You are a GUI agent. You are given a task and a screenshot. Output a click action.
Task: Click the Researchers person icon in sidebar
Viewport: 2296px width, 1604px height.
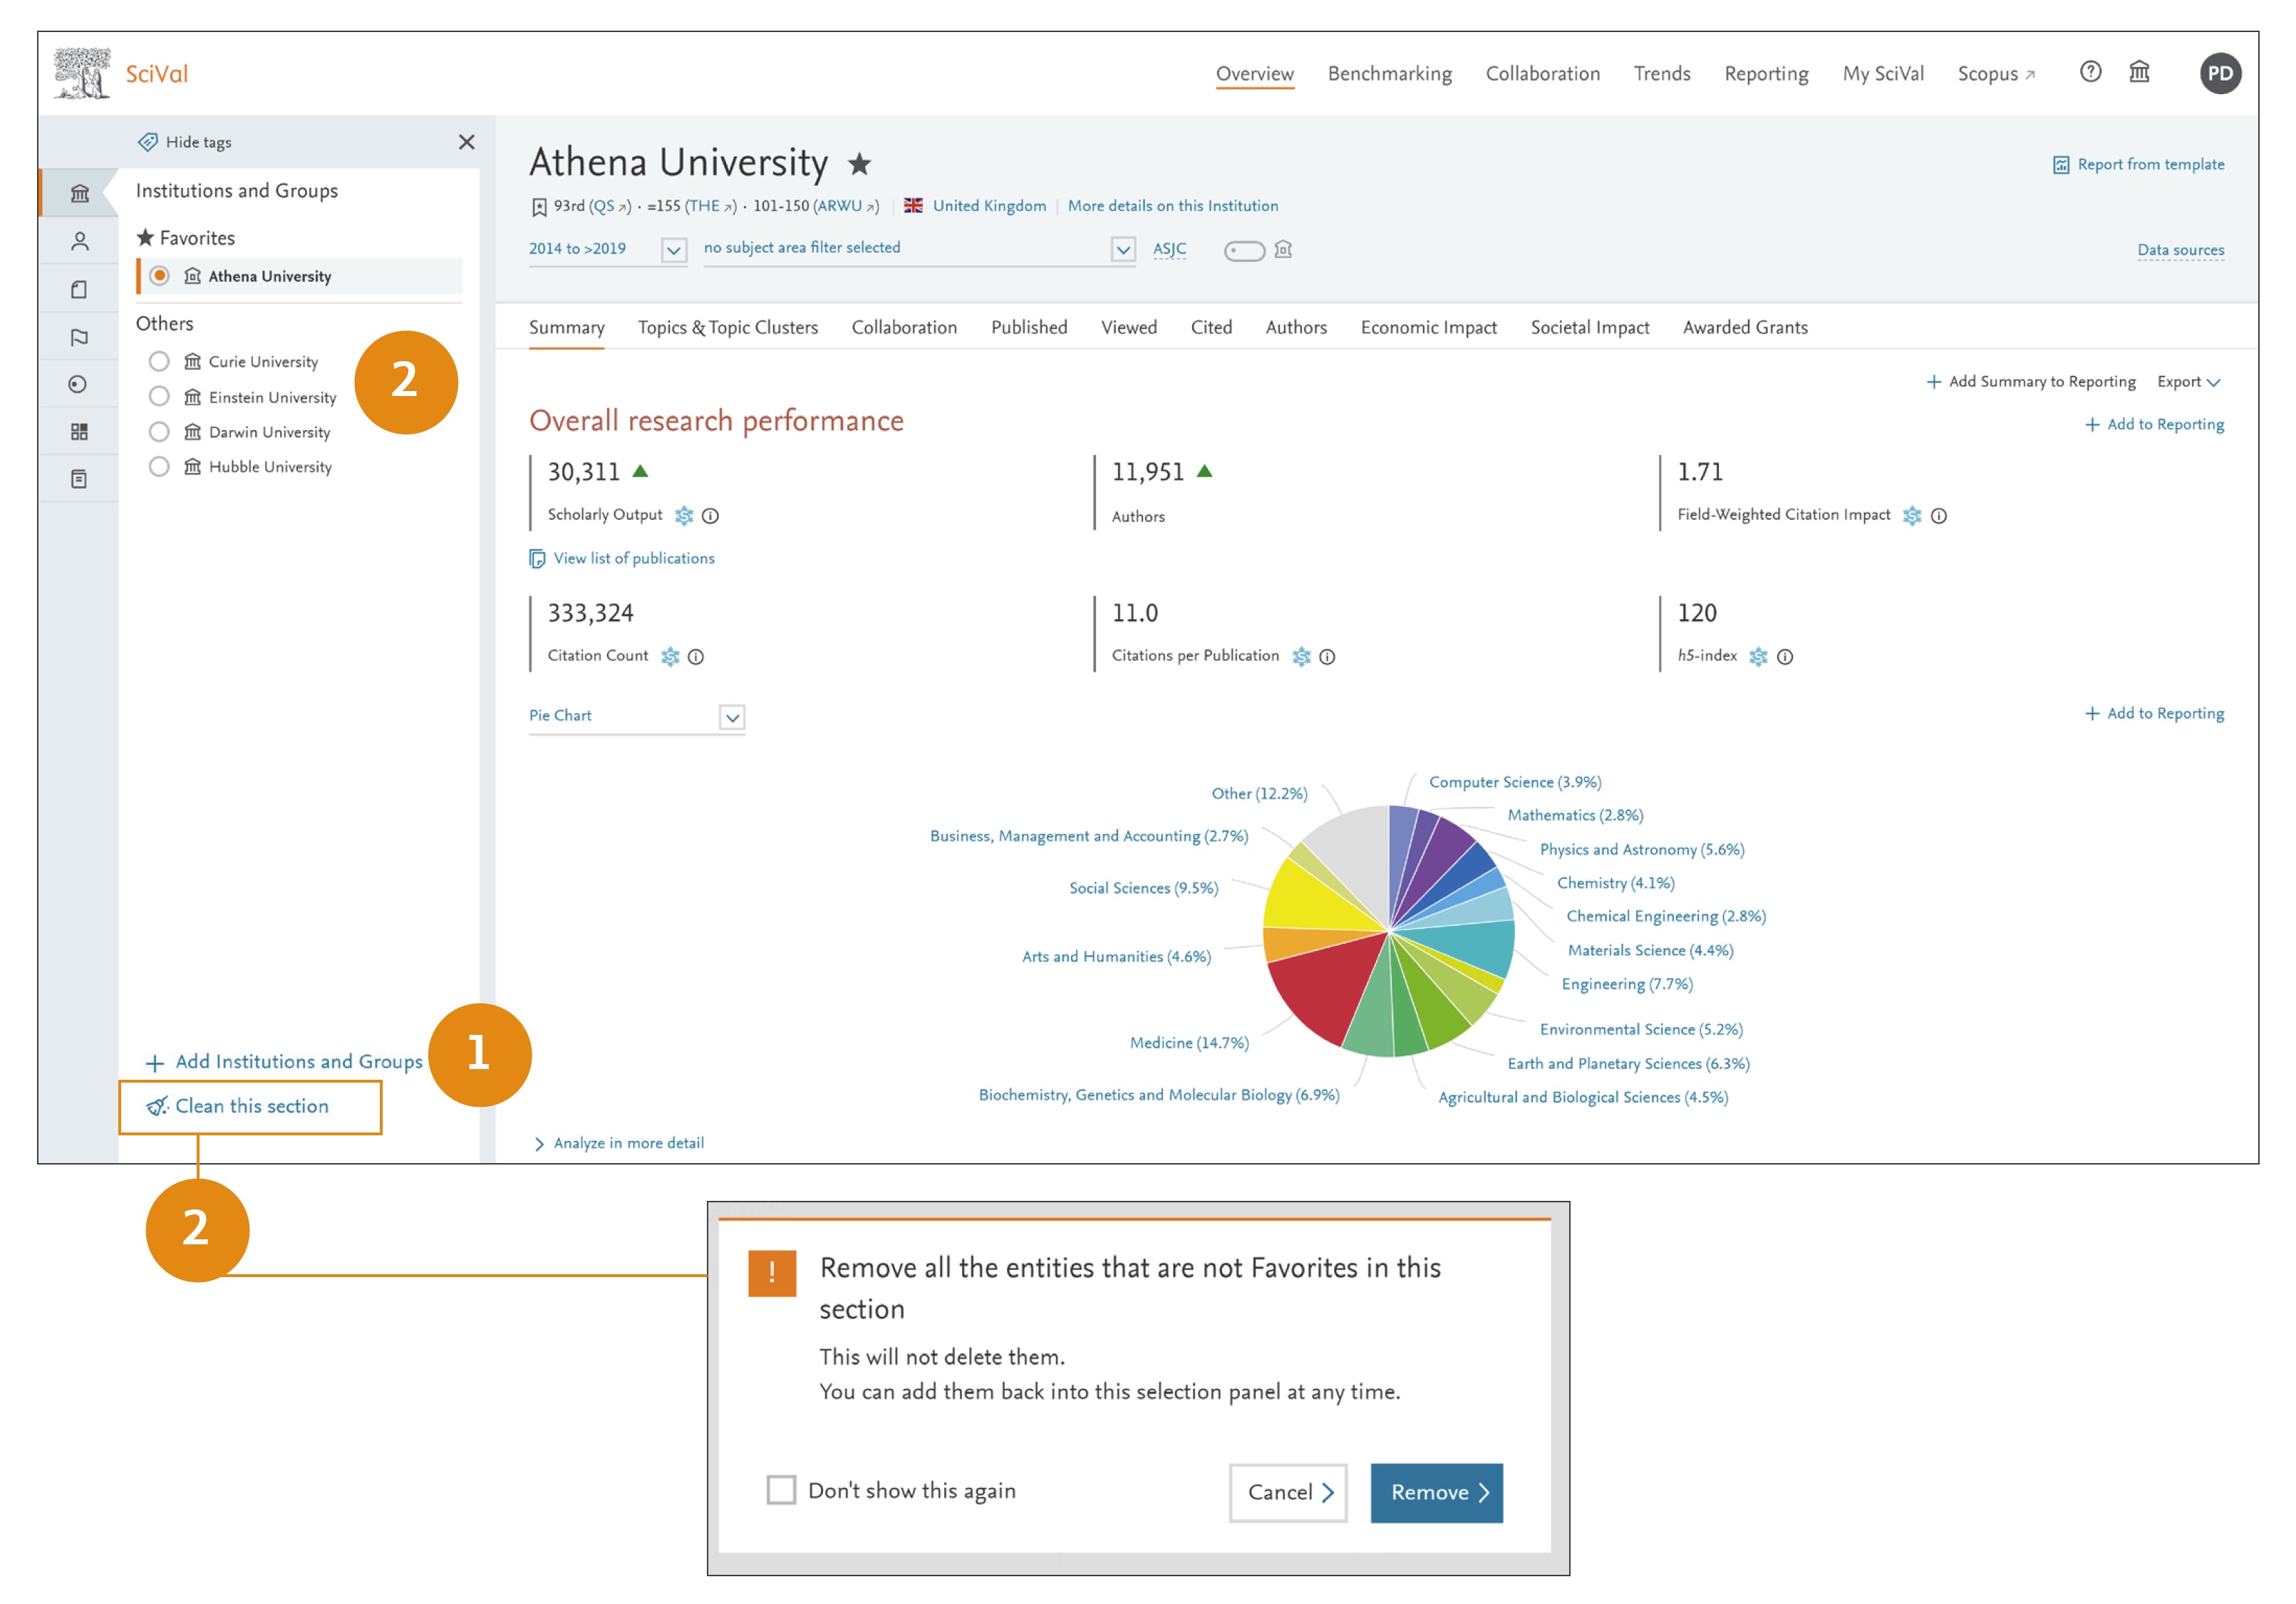[x=79, y=241]
